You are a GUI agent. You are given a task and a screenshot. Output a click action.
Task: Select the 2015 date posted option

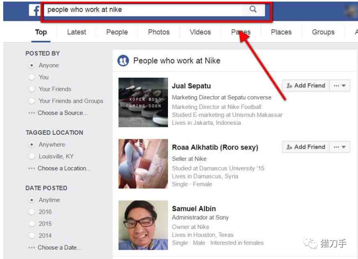(x=32, y=224)
